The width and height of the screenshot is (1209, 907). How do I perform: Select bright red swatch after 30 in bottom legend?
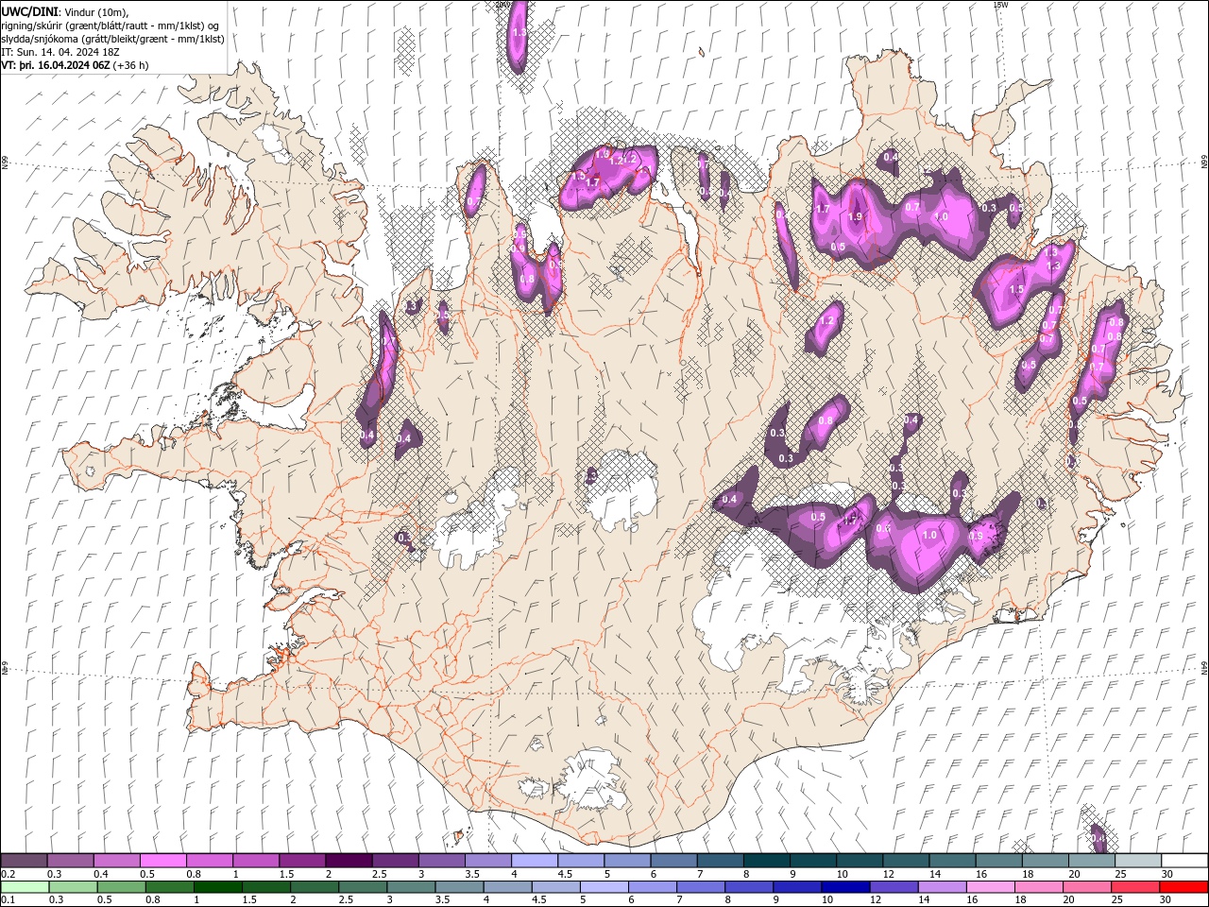[x=1183, y=887]
